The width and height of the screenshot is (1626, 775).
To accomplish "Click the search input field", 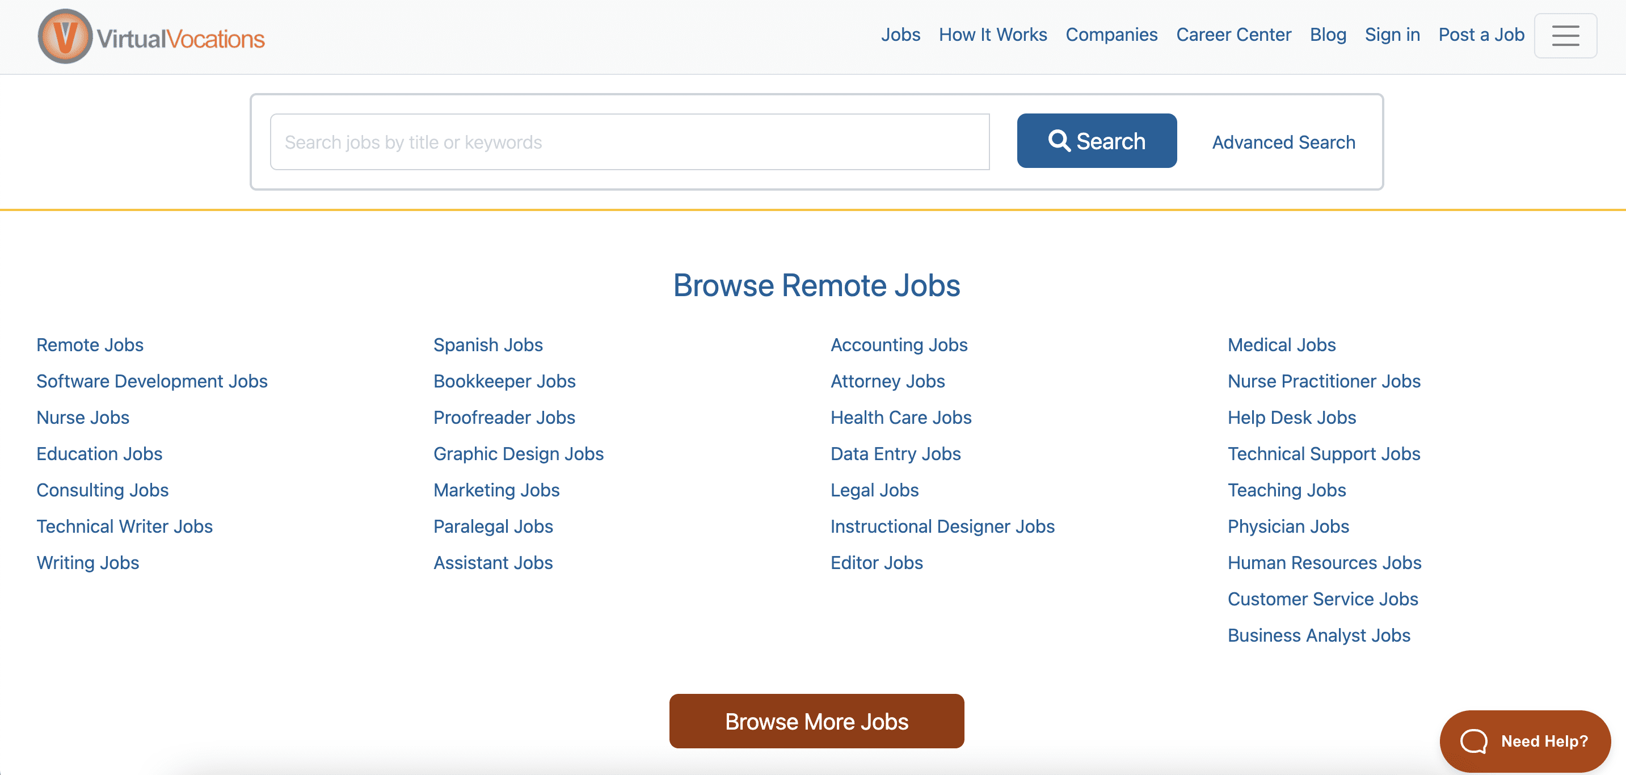I will pyautogui.click(x=629, y=142).
